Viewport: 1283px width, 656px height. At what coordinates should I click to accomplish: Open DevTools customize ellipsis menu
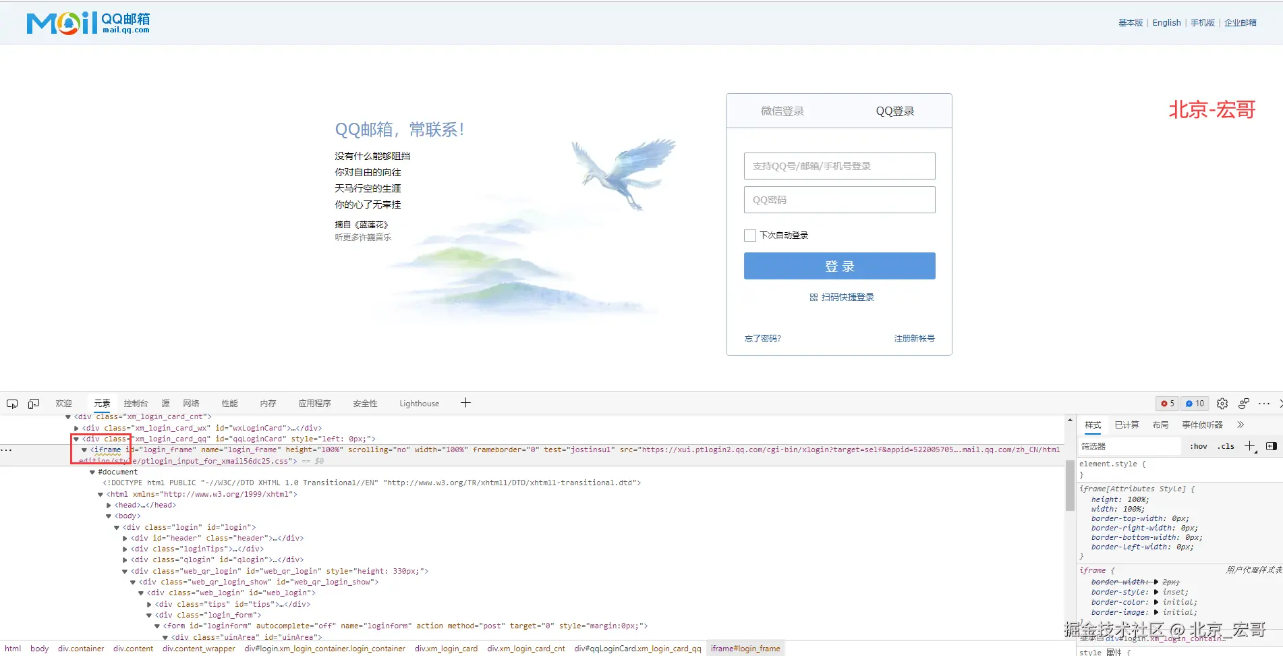[x=1264, y=404]
